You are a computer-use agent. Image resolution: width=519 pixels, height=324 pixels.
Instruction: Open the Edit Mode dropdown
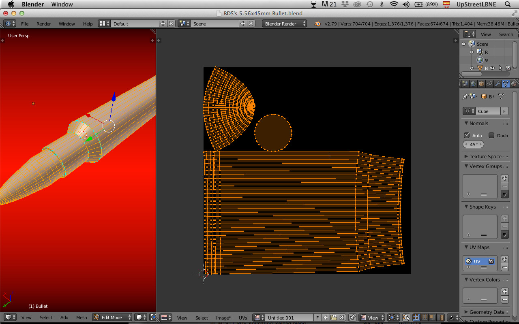click(x=112, y=317)
